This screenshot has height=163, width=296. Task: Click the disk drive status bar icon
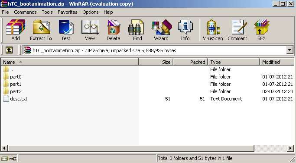point(4,159)
